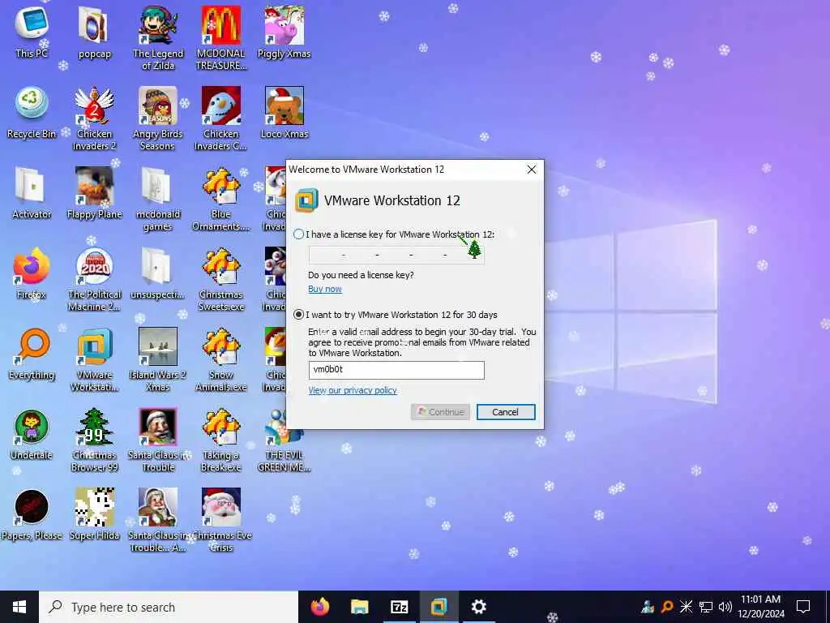Launch THE EVIL GREEN ME shortcut
830x623 pixels.
pos(285,440)
